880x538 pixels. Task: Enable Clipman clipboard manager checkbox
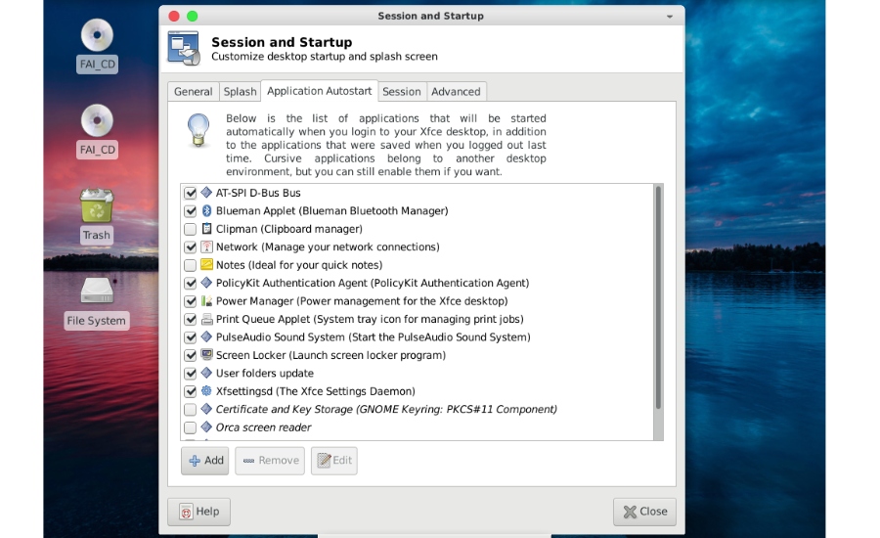click(x=191, y=229)
